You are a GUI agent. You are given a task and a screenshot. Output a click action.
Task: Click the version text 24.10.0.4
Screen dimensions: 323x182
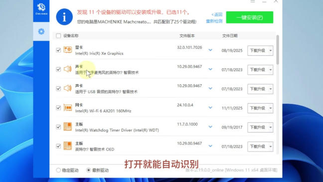(185, 105)
